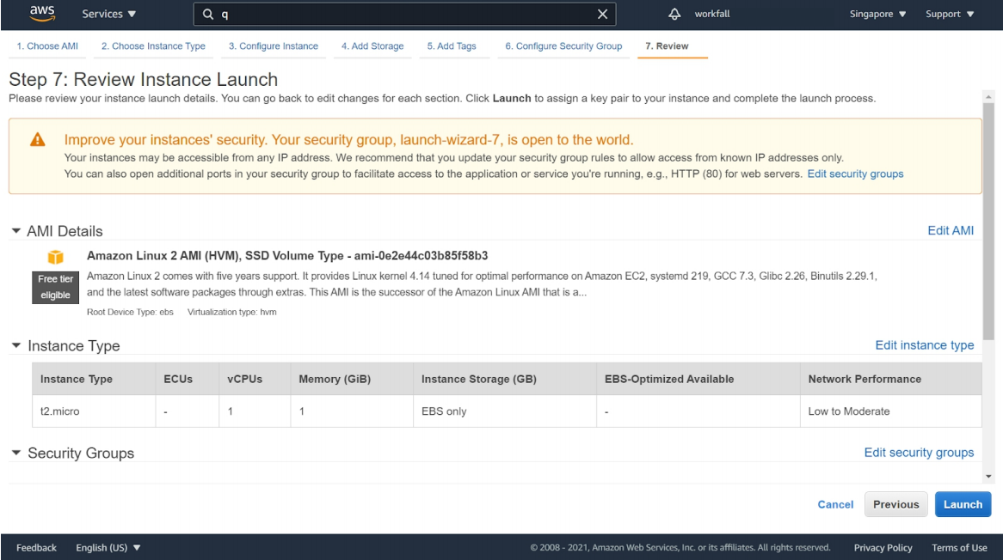Switch to the Add Storage step tab
The height and width of the screenshot is (560, 1003).
[x=372, y=46]
